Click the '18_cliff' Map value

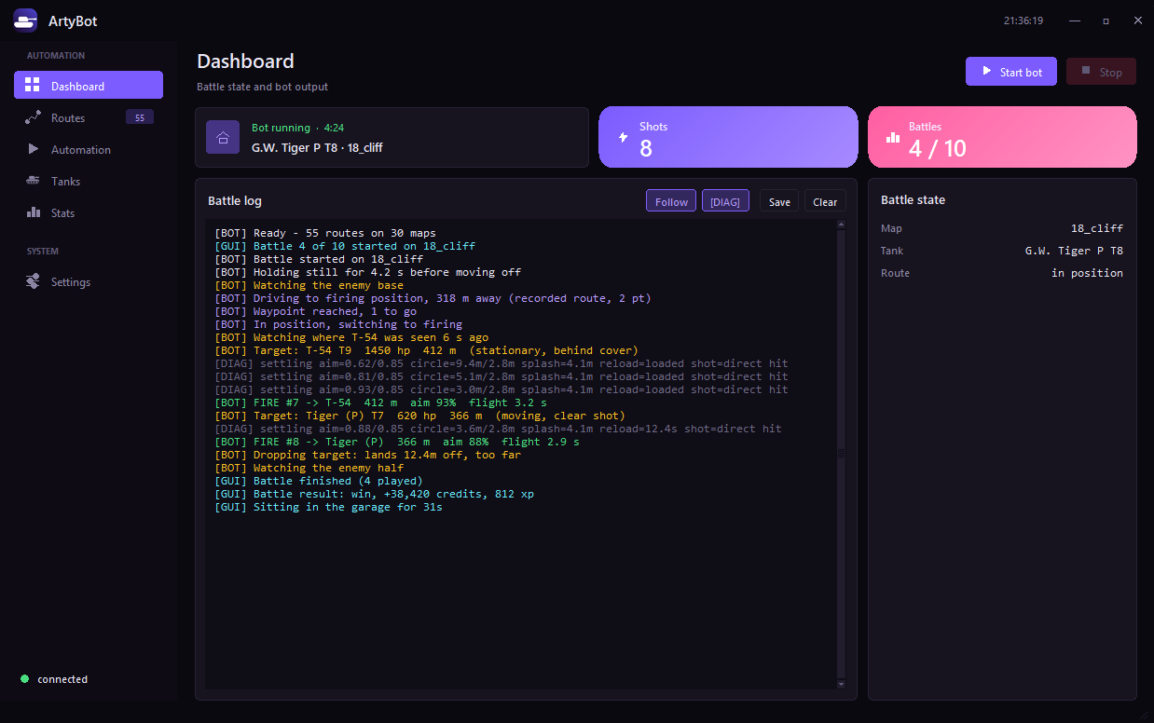[x=1097, y=228]
